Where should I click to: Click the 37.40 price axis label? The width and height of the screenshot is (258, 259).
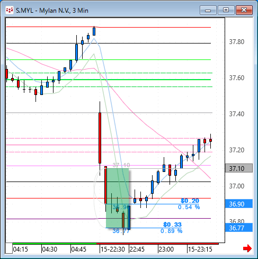coord(237,114)
